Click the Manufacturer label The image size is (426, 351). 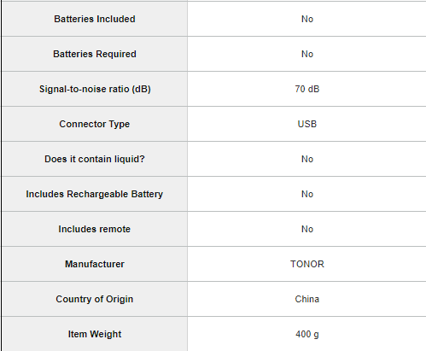click(x=95, y=264)
